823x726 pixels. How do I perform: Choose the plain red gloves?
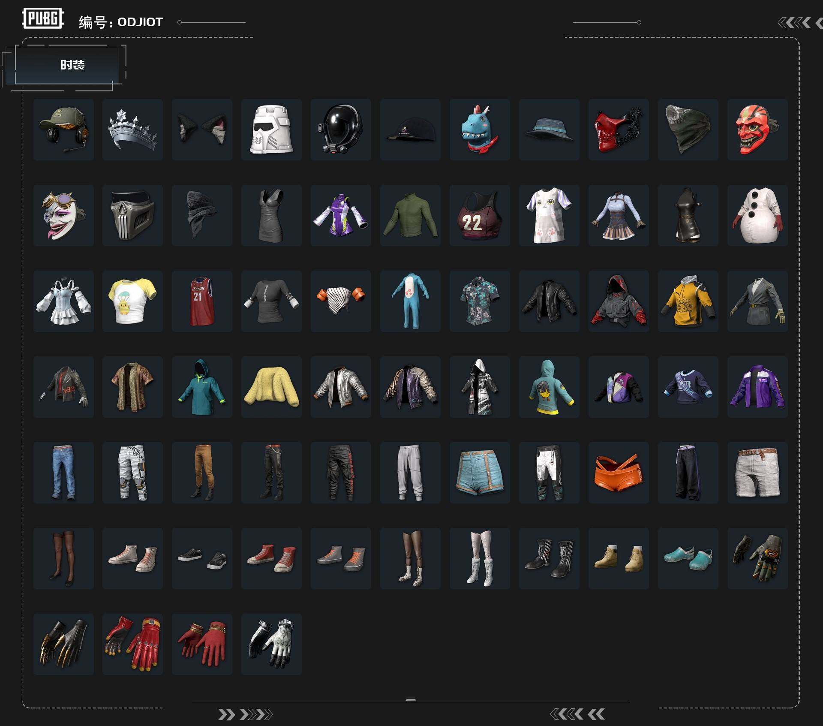click(x=202, y=645)
